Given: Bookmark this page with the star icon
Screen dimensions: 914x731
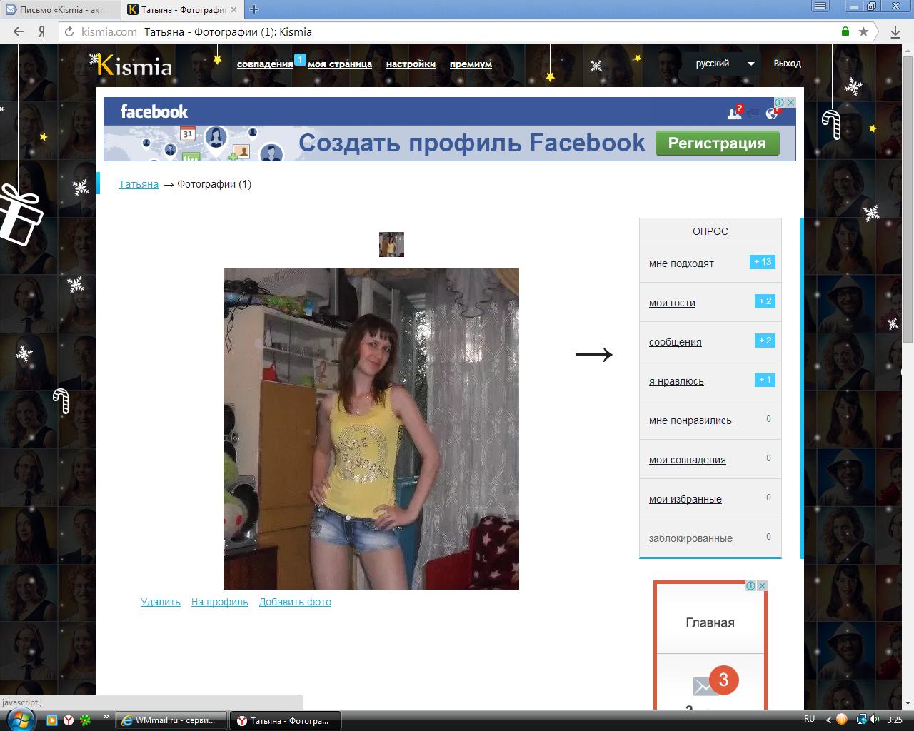Looking at the screenshot, I should click(x=864, y=31).
